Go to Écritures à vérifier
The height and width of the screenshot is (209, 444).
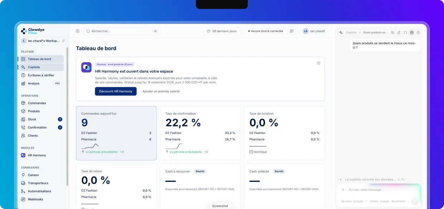[x=42, y=75]
